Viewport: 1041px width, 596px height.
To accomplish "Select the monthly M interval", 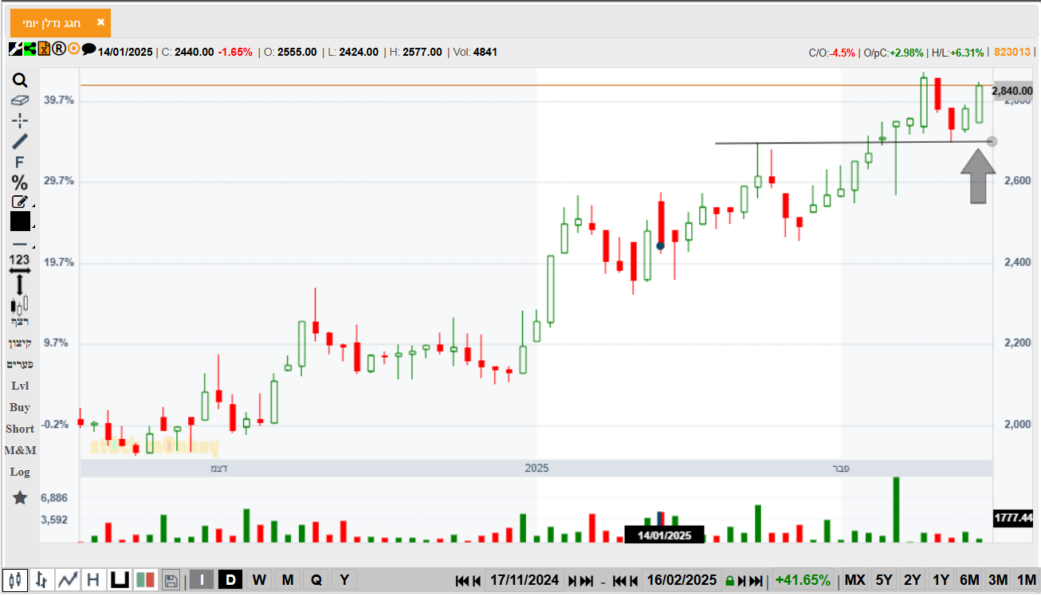I will coord(288,580).
